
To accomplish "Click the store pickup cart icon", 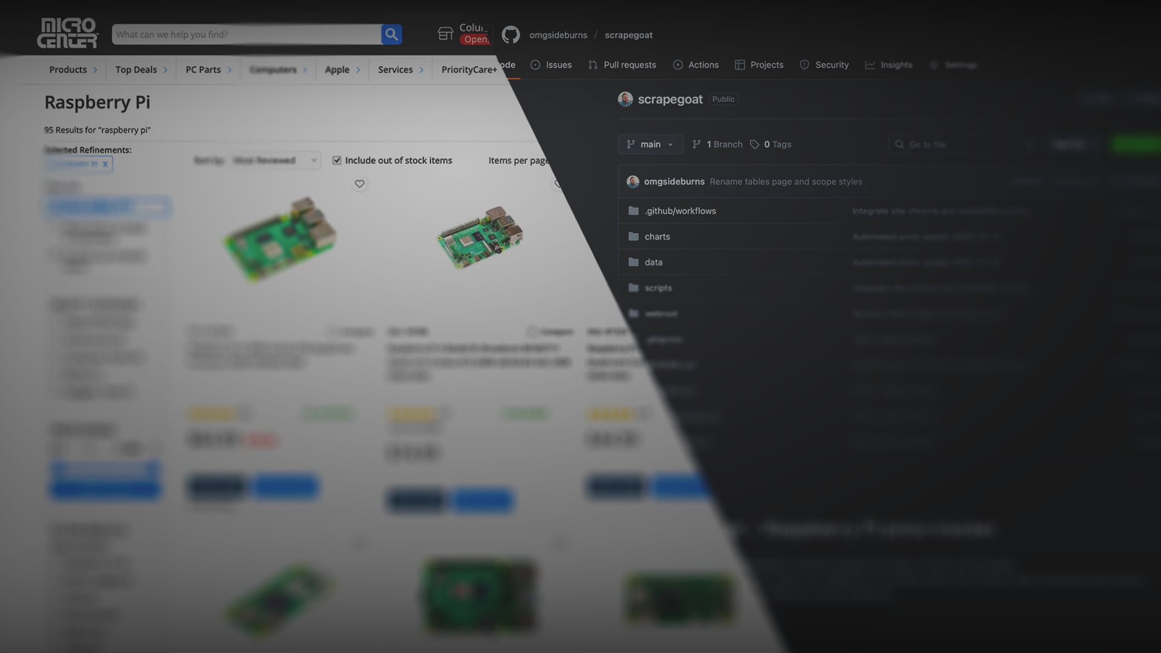I will pos(446,34).
